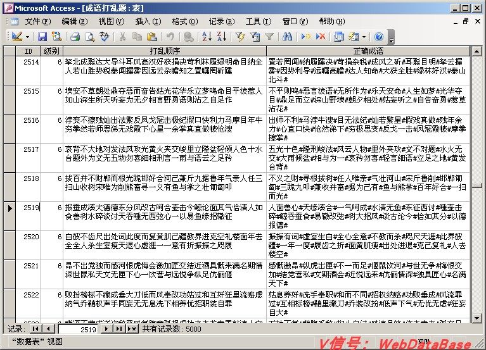Click the Access key icon in title bar
Screen dimensions: 486x350
click(x=8, y=8)
